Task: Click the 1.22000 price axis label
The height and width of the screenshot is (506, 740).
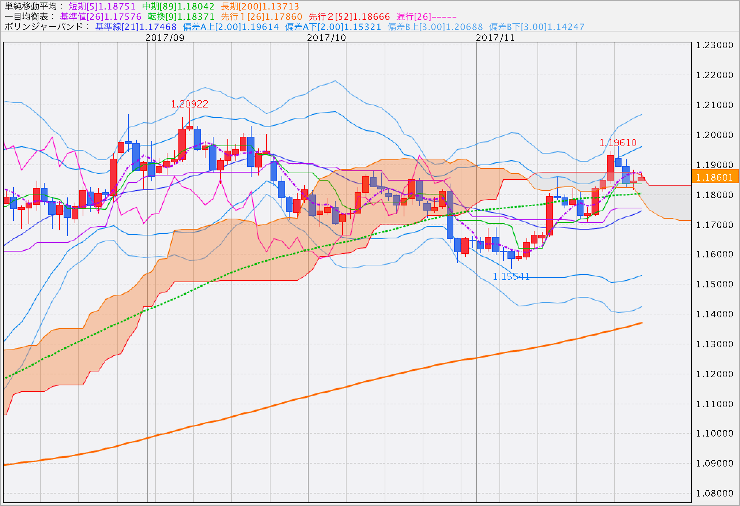Action: [x=715, y=75]
